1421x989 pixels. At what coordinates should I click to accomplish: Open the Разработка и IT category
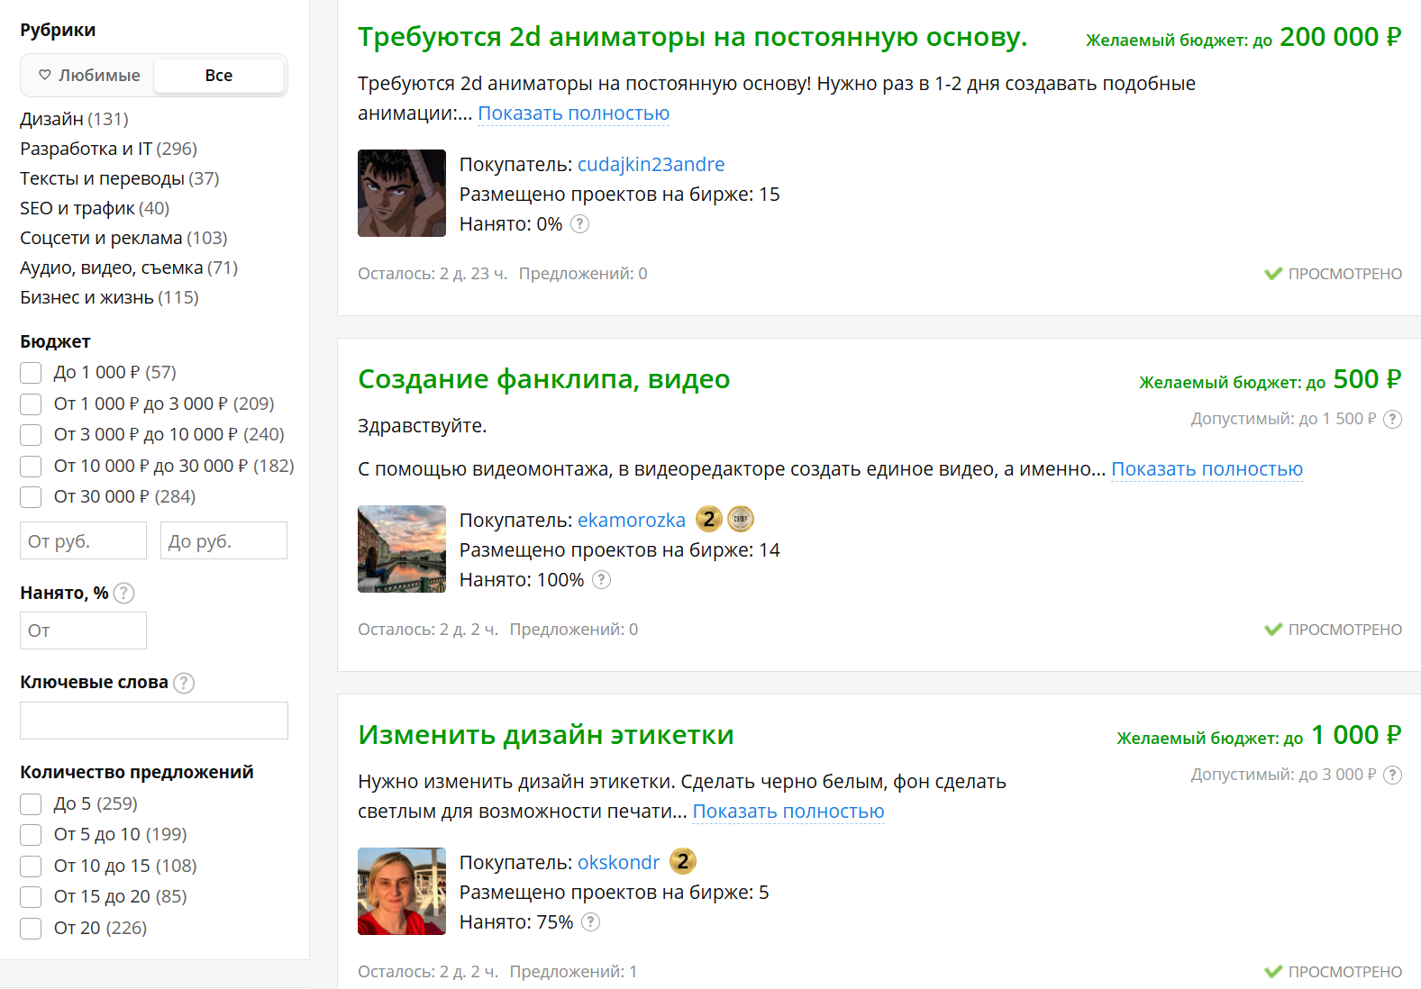coord(86,149)
